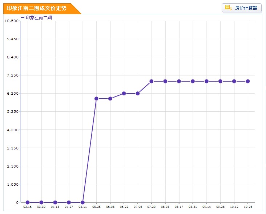Click the 6,300 y-axis label

pos(13,94)
